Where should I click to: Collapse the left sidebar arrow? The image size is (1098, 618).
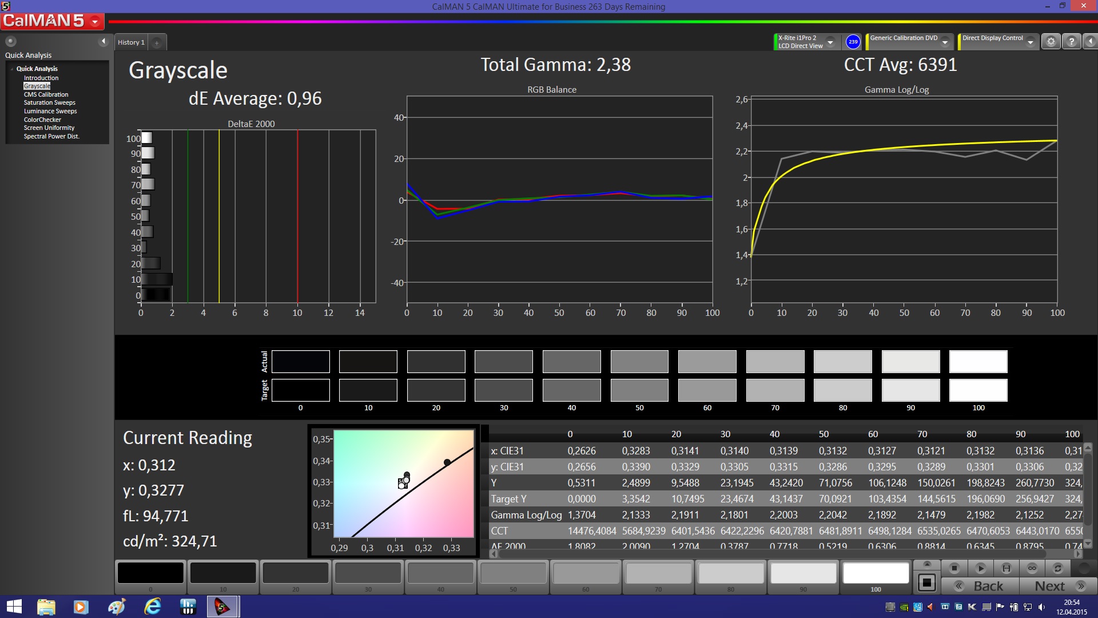(104, 41)
